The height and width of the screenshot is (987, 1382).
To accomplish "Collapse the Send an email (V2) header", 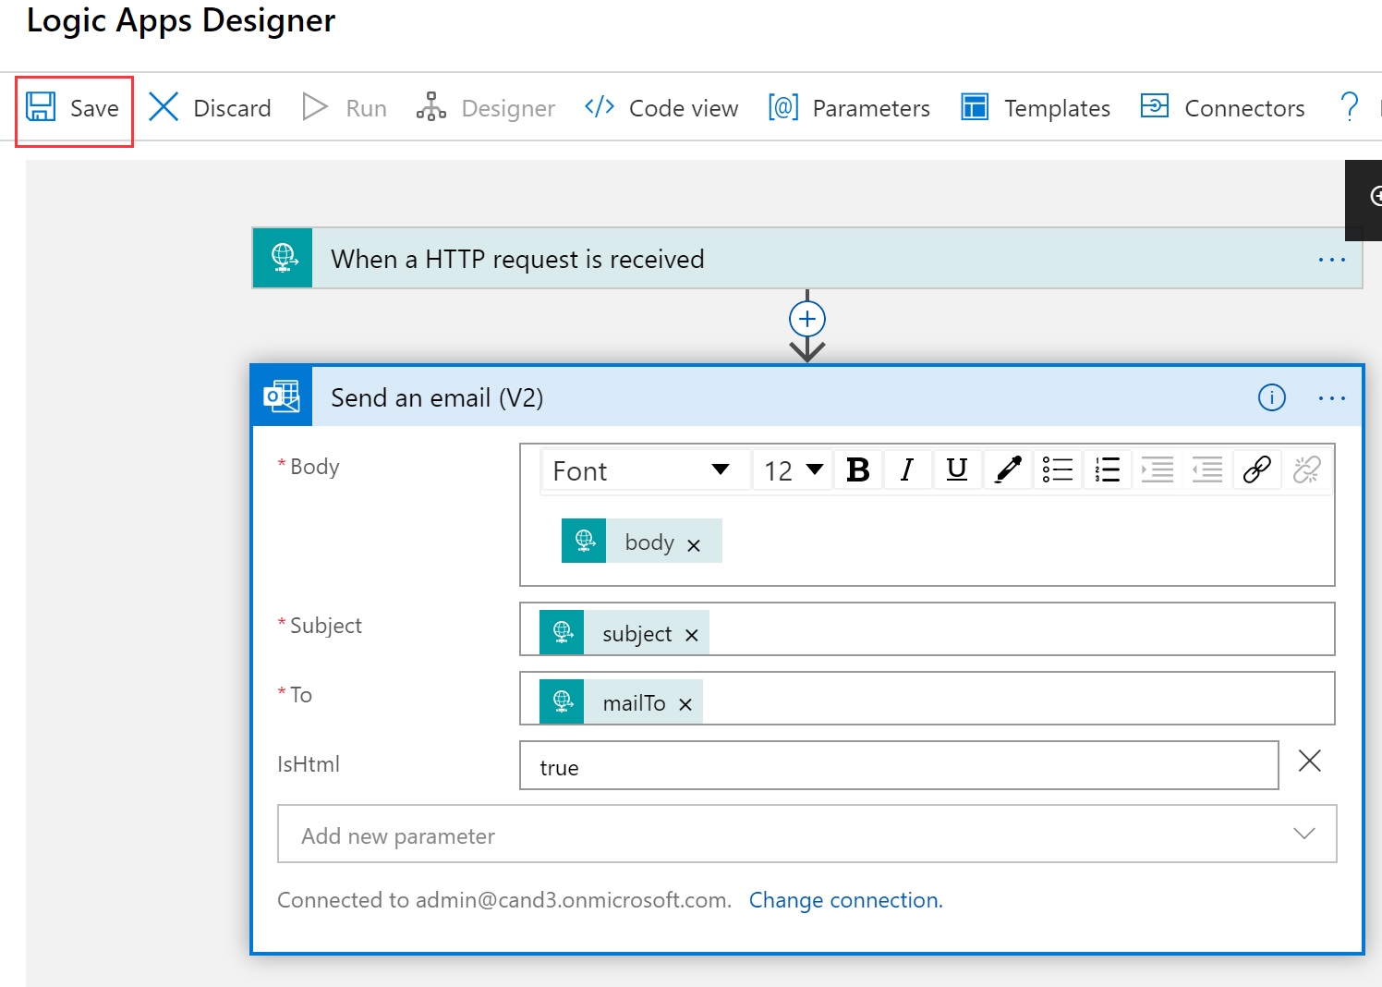I will click(x=807, y=397).
